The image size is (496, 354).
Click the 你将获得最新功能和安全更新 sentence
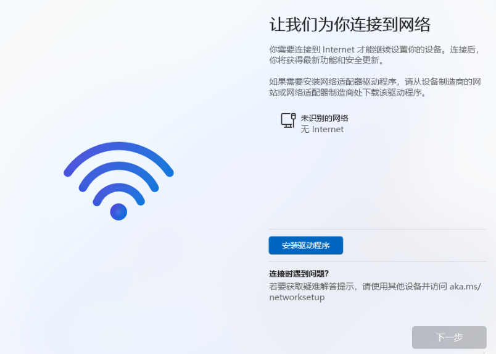point(326,60)
